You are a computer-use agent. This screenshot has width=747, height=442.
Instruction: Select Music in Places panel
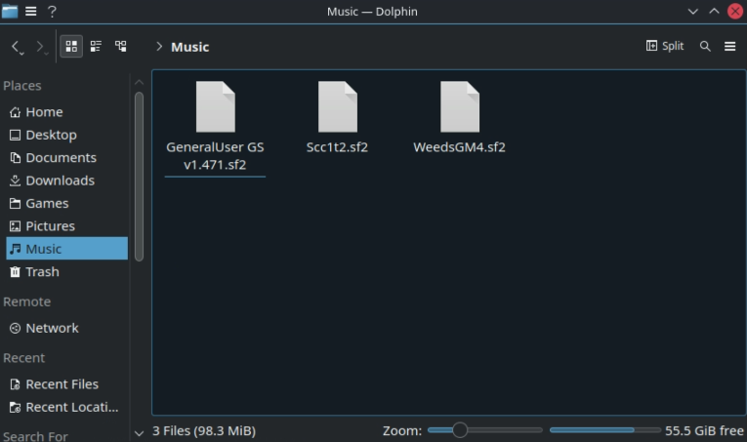[66, 249]
